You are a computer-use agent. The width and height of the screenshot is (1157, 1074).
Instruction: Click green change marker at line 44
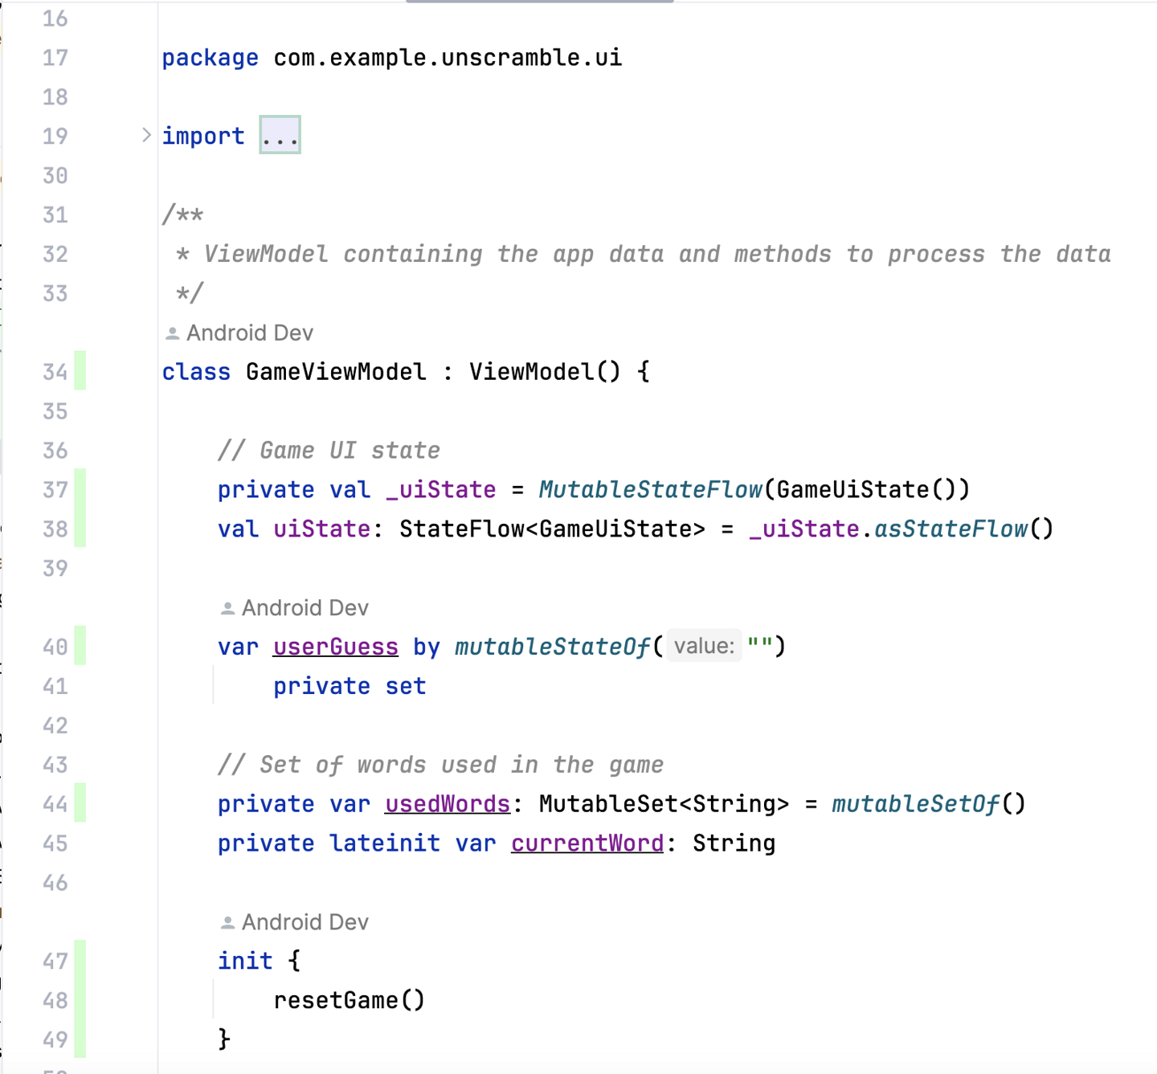click(80, 803)
